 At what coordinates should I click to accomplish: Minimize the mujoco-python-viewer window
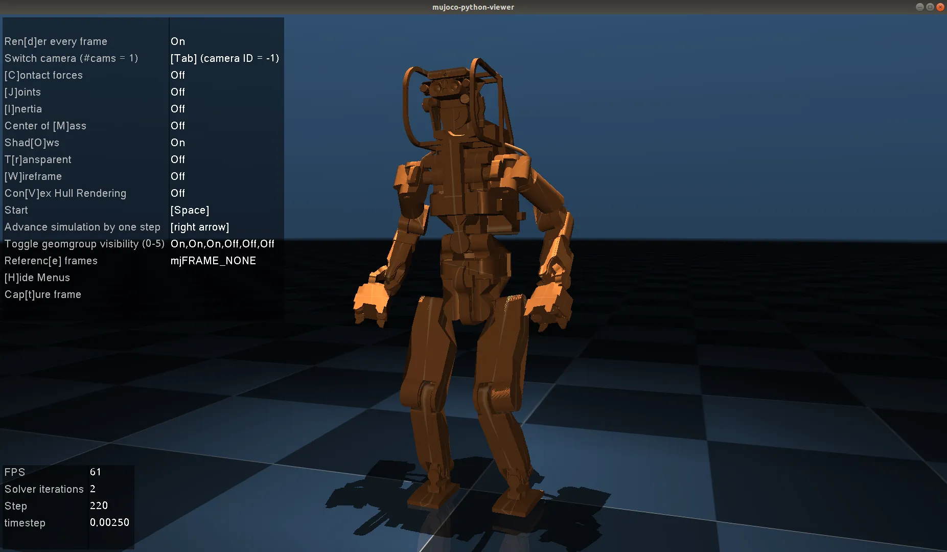click(x=919, y=7)
